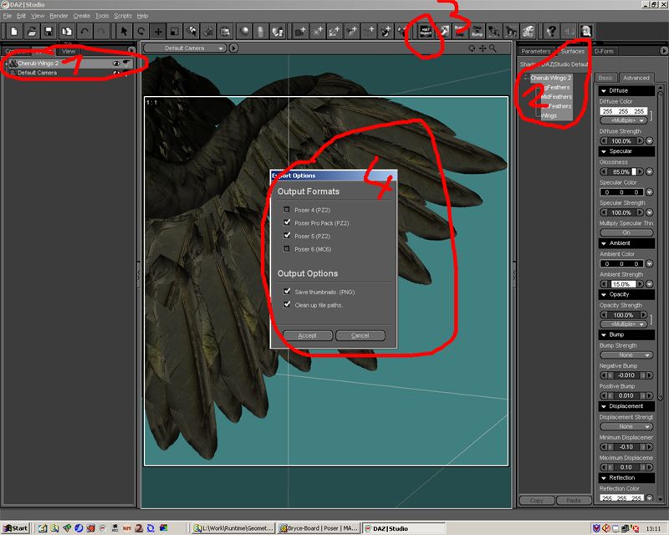The width and height of the screenshot is (669, 535).
Task: Click the cylinder primitive toolbar icon
Action: pyautogui.click(x=261, y=31)
